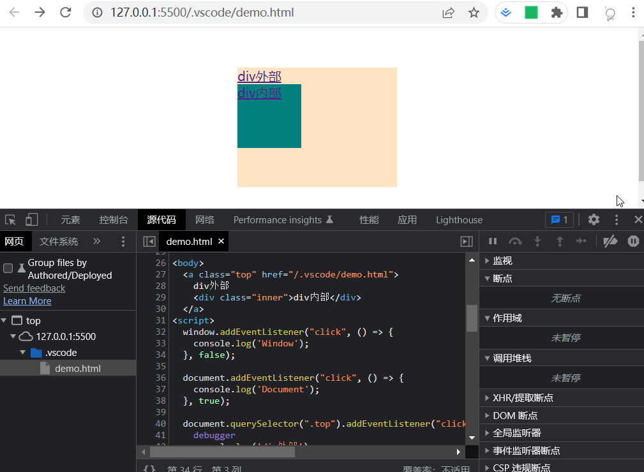Image resolution: width=644 pixels, height=472 pixels.
Task: Open the 网络 network tab
Action: [204, 220]
